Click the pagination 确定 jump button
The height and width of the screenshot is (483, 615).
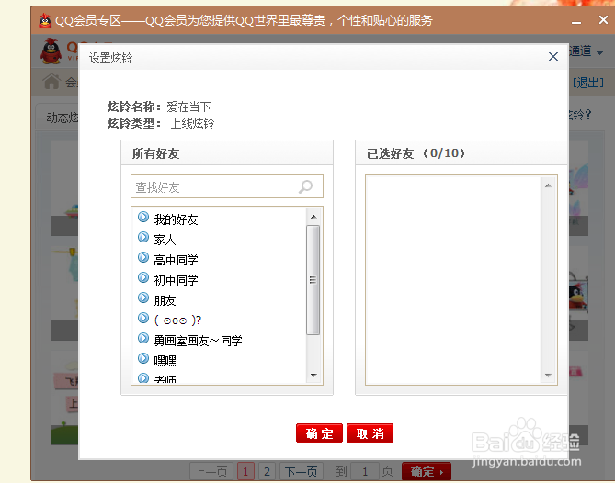click(x=427, y=472)
